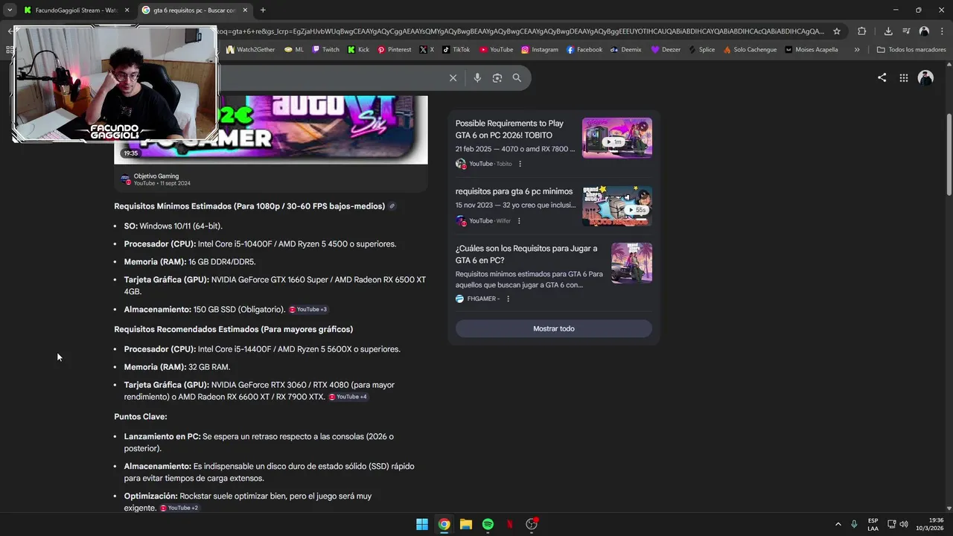Open the Solo Cachengue bookmark
Viewport: 953px width, 536px height.
pyautogui.click(x=750, y=50)
